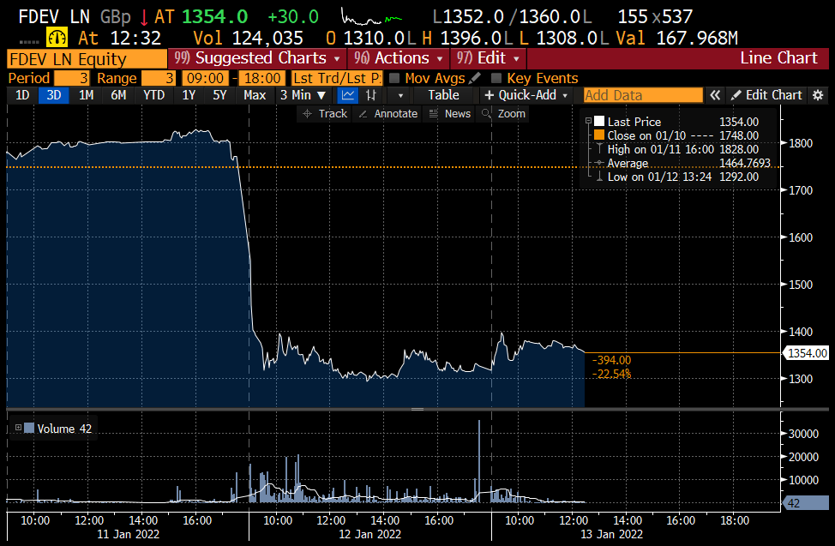Click the Edit Chart button

(766, 95)
